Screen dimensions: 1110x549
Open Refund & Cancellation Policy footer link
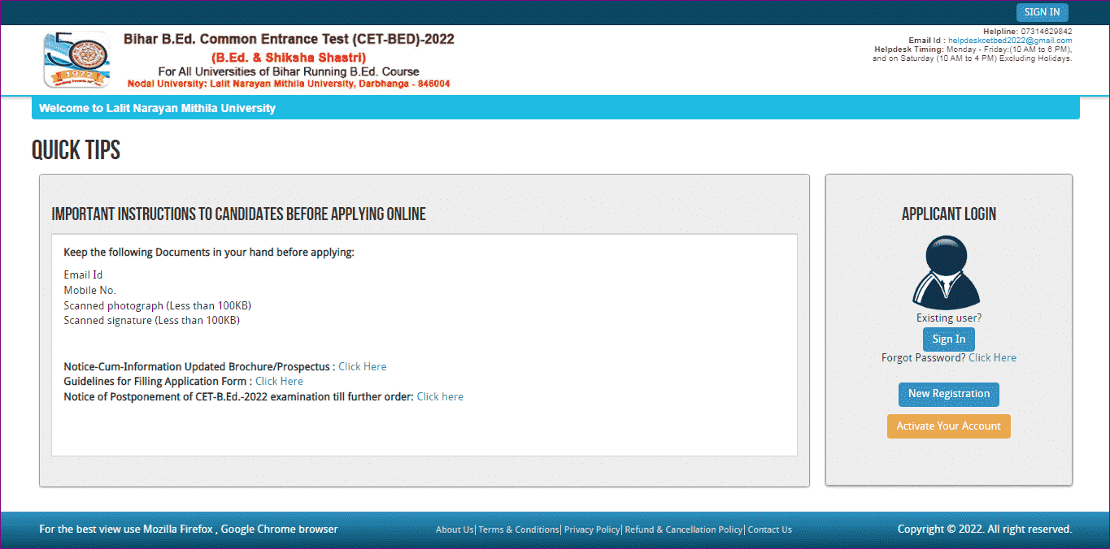pyautogui.click(x=683, y=530)
